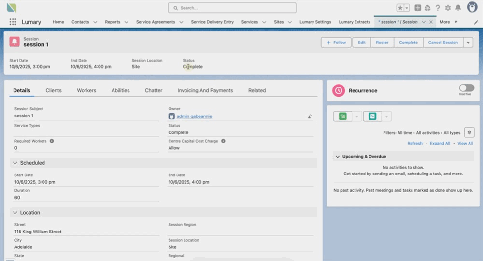Screen dimensions: 483x261
Task: Click the Search input field
Action: pos(232,8)
